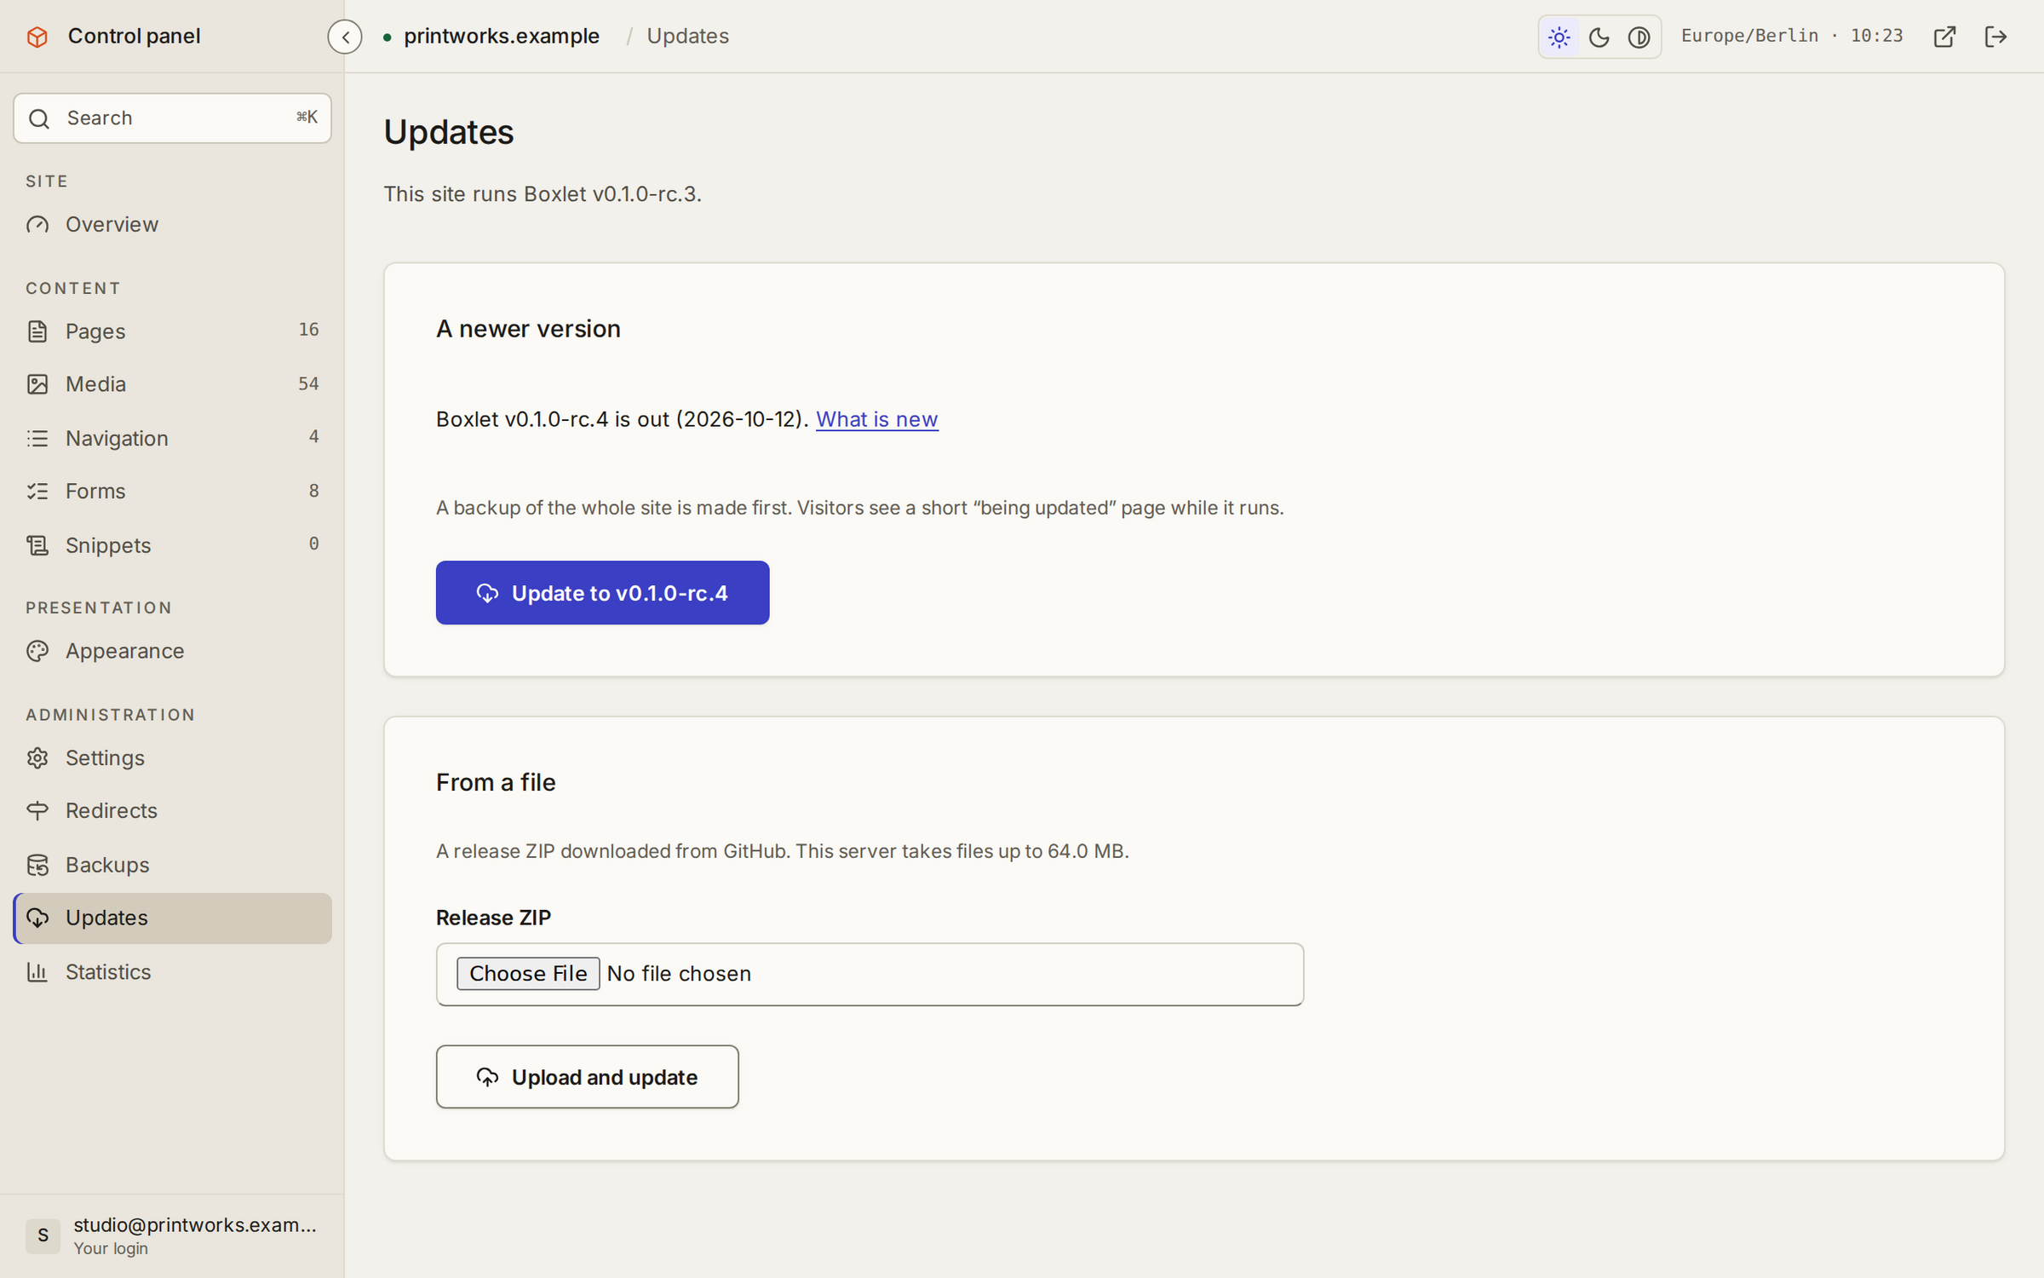Click the Navigation list icon
The width and height of the screenshot is (2044, 1278).
(x=37, y=438)
